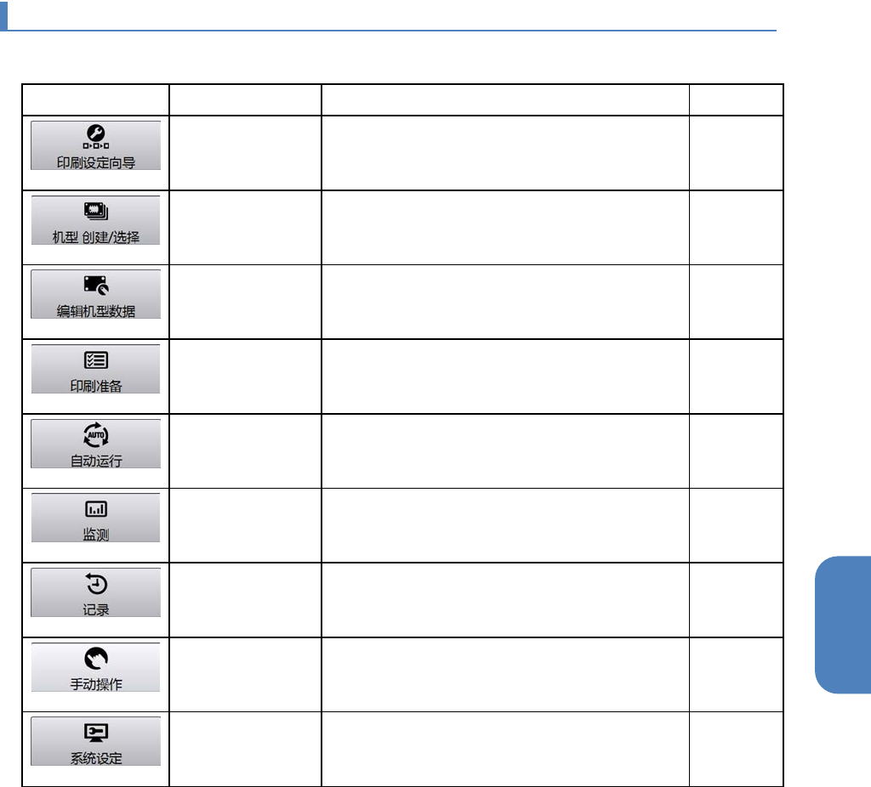Choose the 印刷准备 button label

click(x=95, y=386)
